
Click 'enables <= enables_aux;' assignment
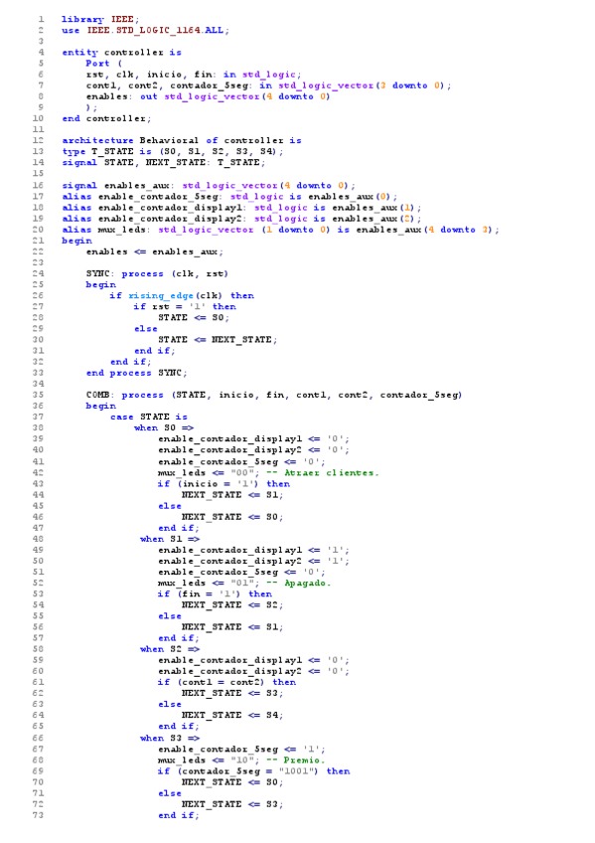click(x=155, y=253)
